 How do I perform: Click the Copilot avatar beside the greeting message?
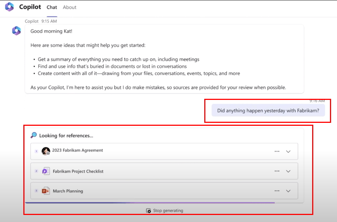click(x=16, y=31)
